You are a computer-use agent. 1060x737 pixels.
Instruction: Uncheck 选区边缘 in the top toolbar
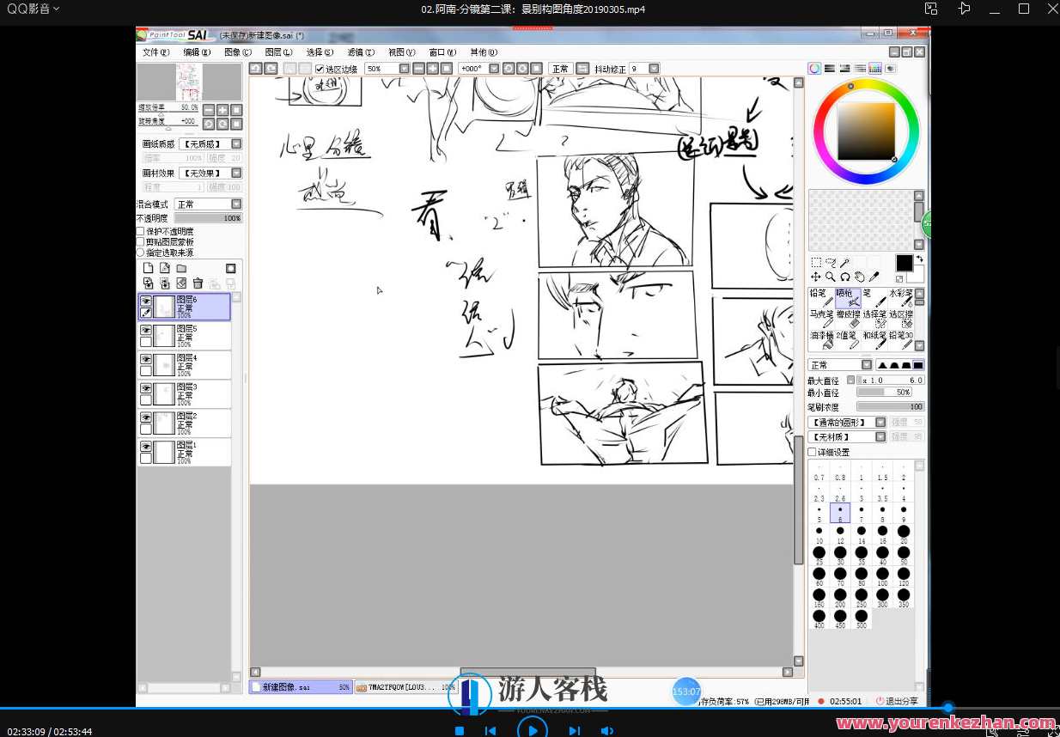pos(320,70)
